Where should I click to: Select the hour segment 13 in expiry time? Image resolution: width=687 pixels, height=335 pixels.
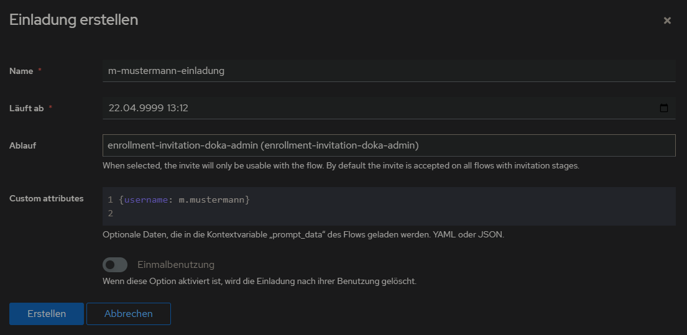(172, 108)
